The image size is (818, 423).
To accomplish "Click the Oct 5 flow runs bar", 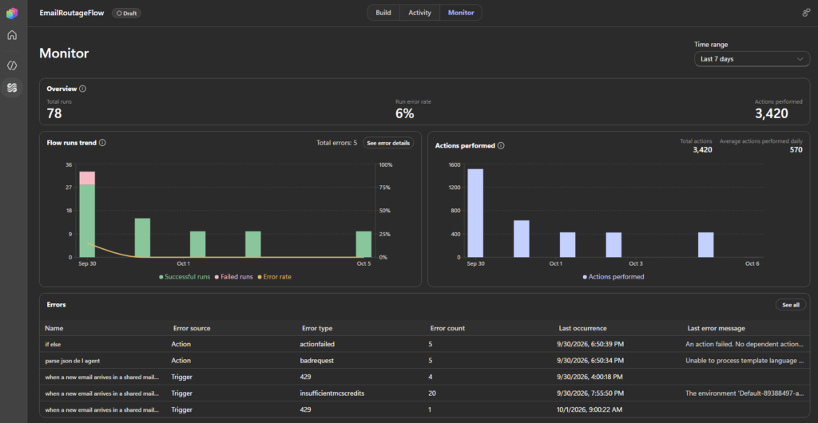I will [363, 243].
